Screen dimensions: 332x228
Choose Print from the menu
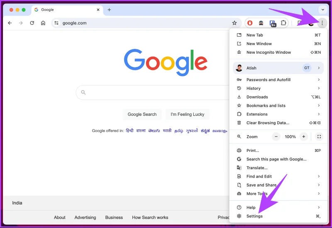coord(278,151)
